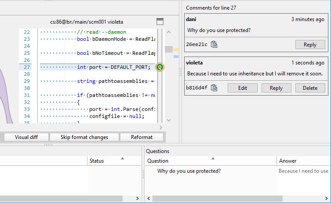Click the Questions list scroll left arrow
This screenshot has height=203, width=331.
click(x=149, y=198)
